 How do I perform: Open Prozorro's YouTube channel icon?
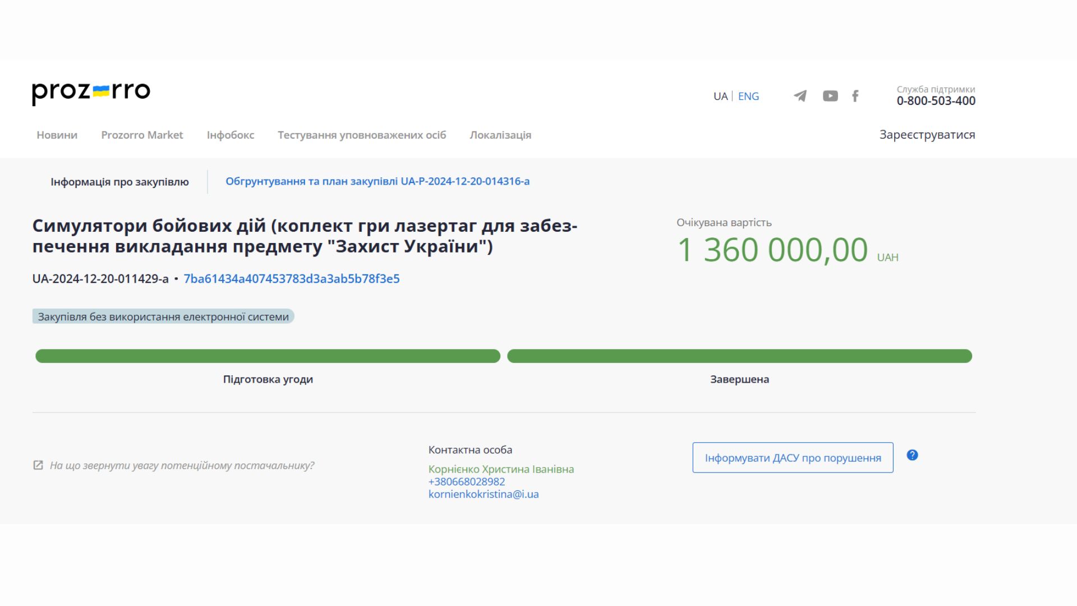[x=830, y=96]
